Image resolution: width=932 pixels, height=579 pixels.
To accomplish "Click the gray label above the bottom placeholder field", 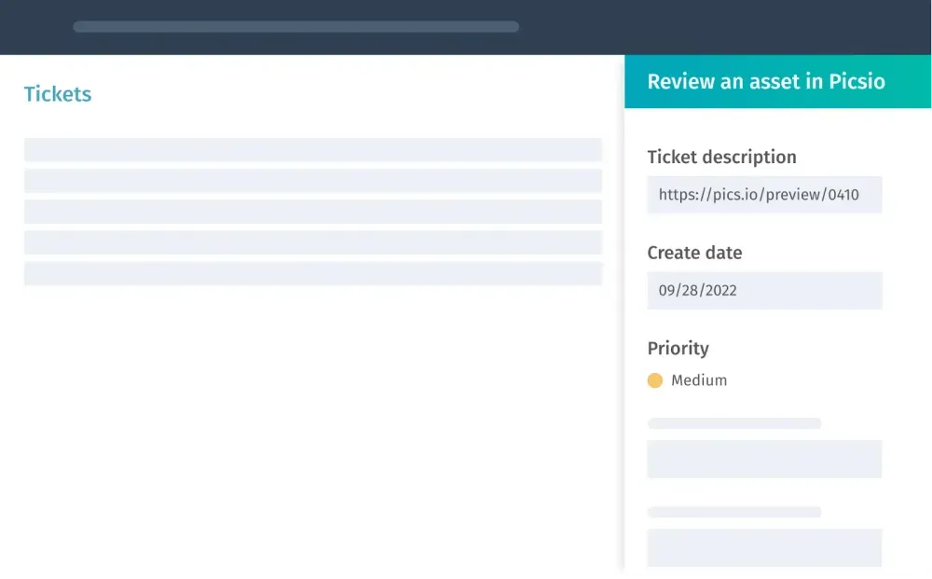I will pyautogui.click(x=733, y=511).
